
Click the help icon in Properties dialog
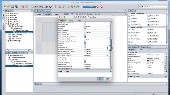[x=110, y=71]
